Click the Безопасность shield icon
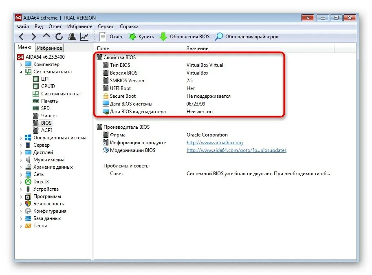Image resolution: width=372 pixels, height=275 pixels. pos(28,204)
